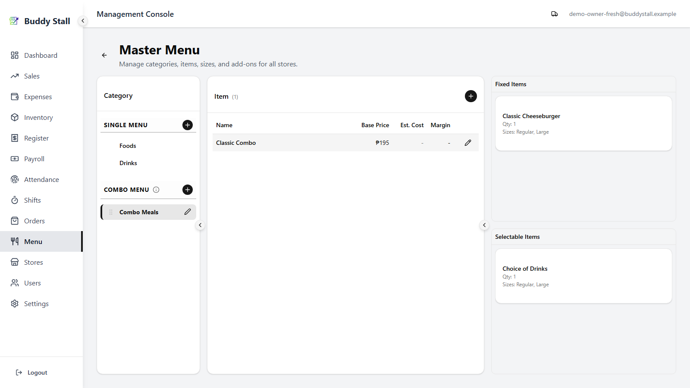Click the Sales trend icon
Image resolution: width=690 pixels, height=388 pixels.
point(15,76)
